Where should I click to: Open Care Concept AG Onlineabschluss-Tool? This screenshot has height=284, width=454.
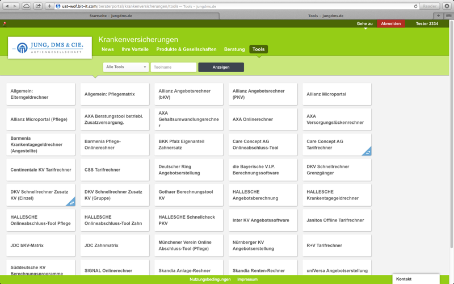(x=263, y=145)
